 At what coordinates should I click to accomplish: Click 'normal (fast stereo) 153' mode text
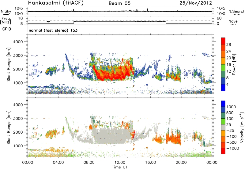coord(53,30)
